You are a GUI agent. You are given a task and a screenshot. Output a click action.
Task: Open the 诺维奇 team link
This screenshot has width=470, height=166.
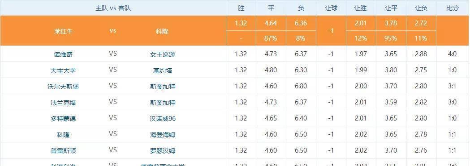coord(63,54)
